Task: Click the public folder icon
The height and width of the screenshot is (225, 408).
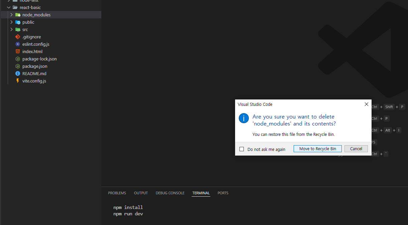Action: point(18,22)
